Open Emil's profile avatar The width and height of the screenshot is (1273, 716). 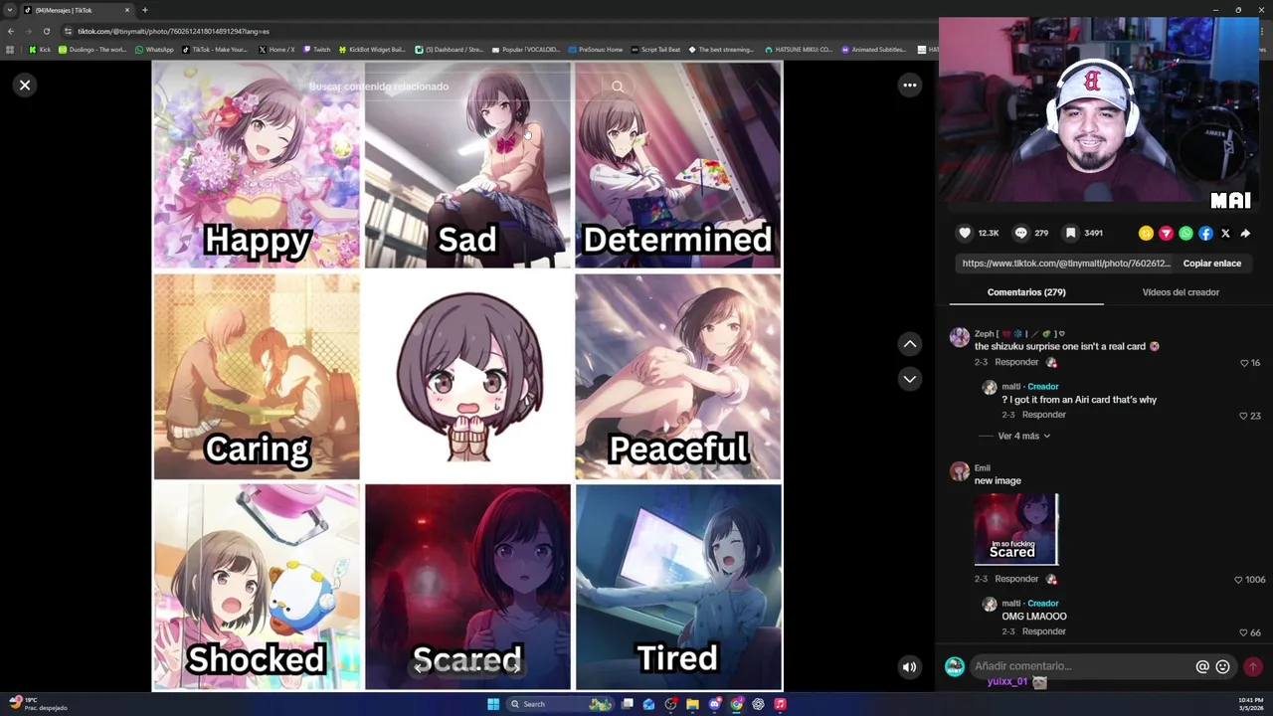coord(960,471)
